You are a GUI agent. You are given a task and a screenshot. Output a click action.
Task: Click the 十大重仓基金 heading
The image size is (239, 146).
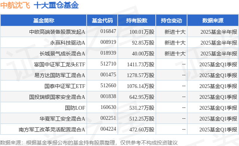[56, 5]
